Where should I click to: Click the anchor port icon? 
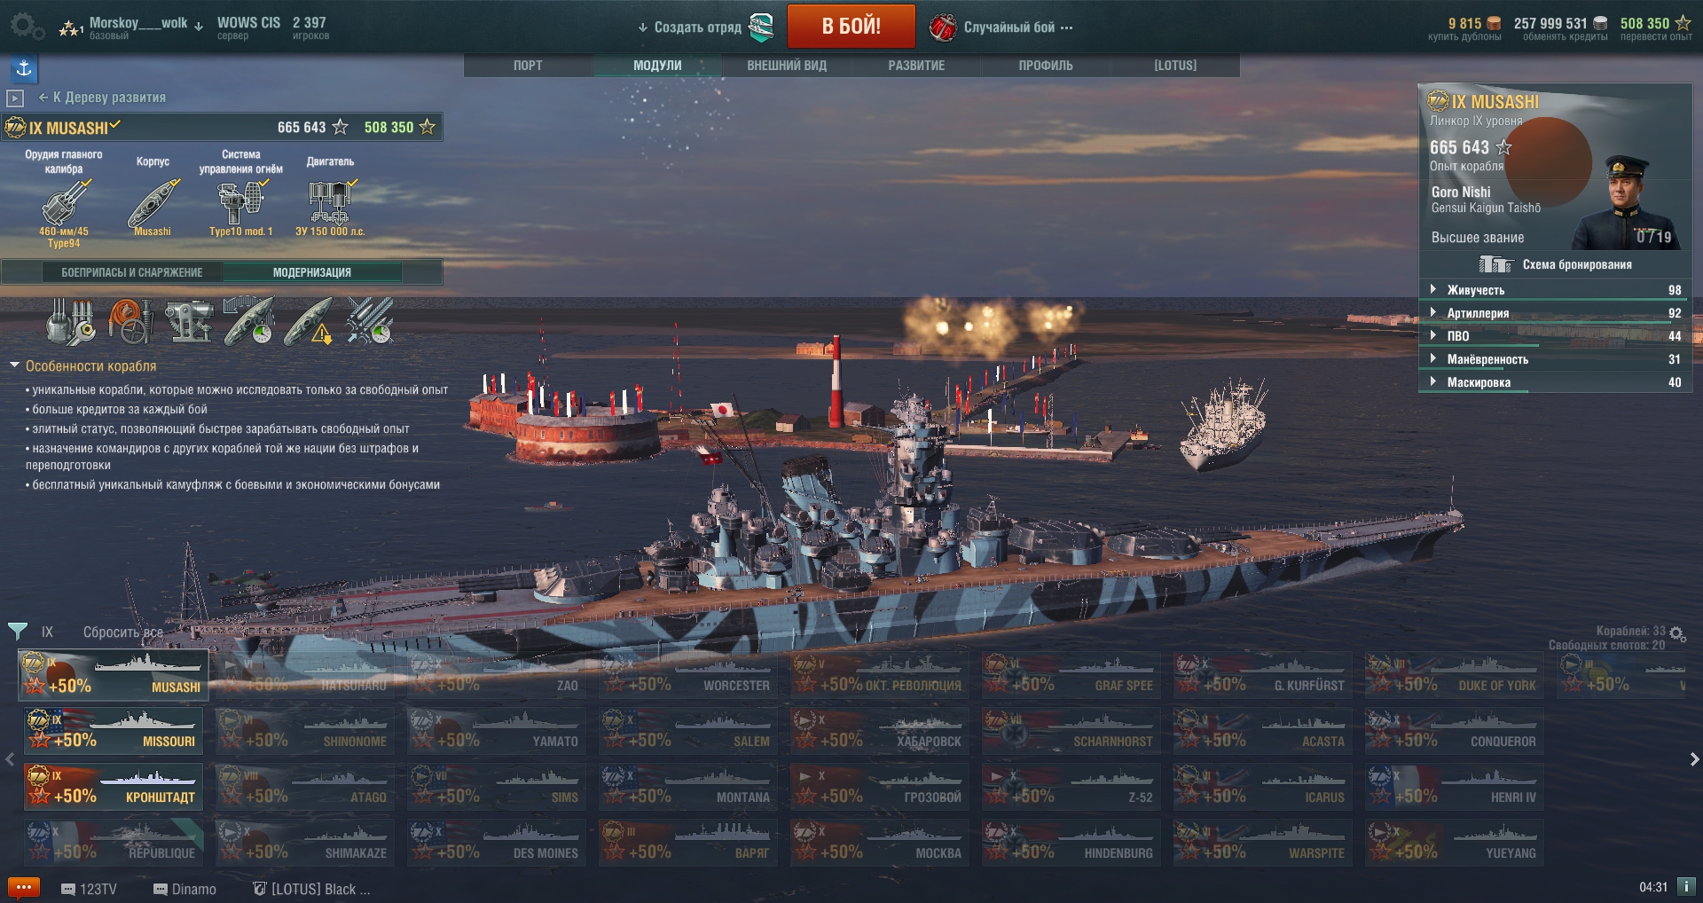click(x=24, y=69)
